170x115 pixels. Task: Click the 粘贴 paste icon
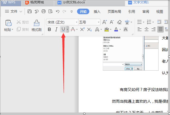pyautogui.click(x=8, y=23)
